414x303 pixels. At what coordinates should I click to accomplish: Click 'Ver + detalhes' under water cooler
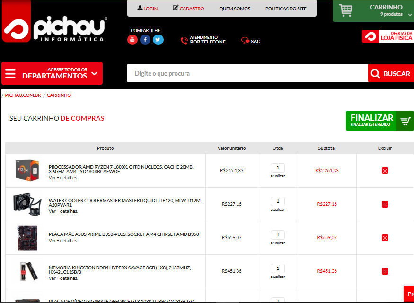[x=63, y=211]
